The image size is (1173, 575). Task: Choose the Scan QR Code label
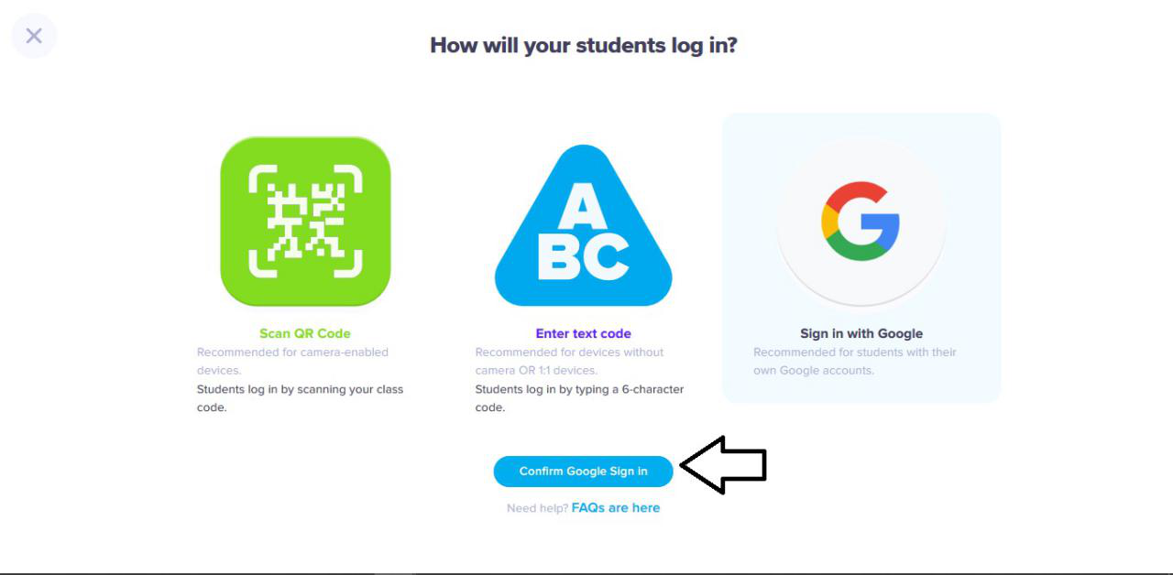(305, 333)
